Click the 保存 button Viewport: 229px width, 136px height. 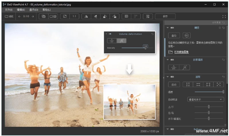click(x=165, y=16)
